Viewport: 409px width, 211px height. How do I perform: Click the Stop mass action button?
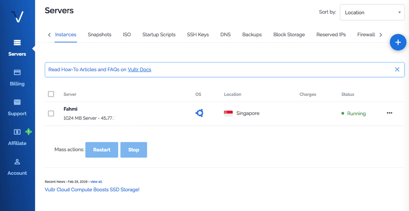pos(133,150)
